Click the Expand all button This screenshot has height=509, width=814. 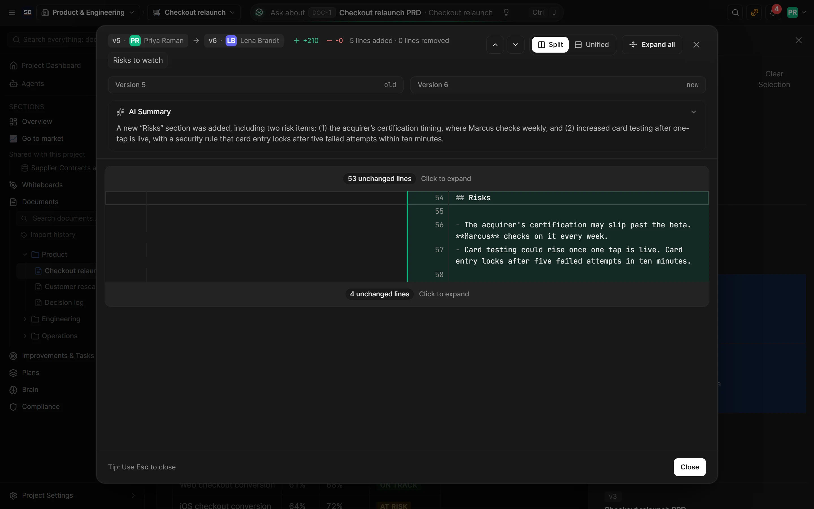(652, 44)
